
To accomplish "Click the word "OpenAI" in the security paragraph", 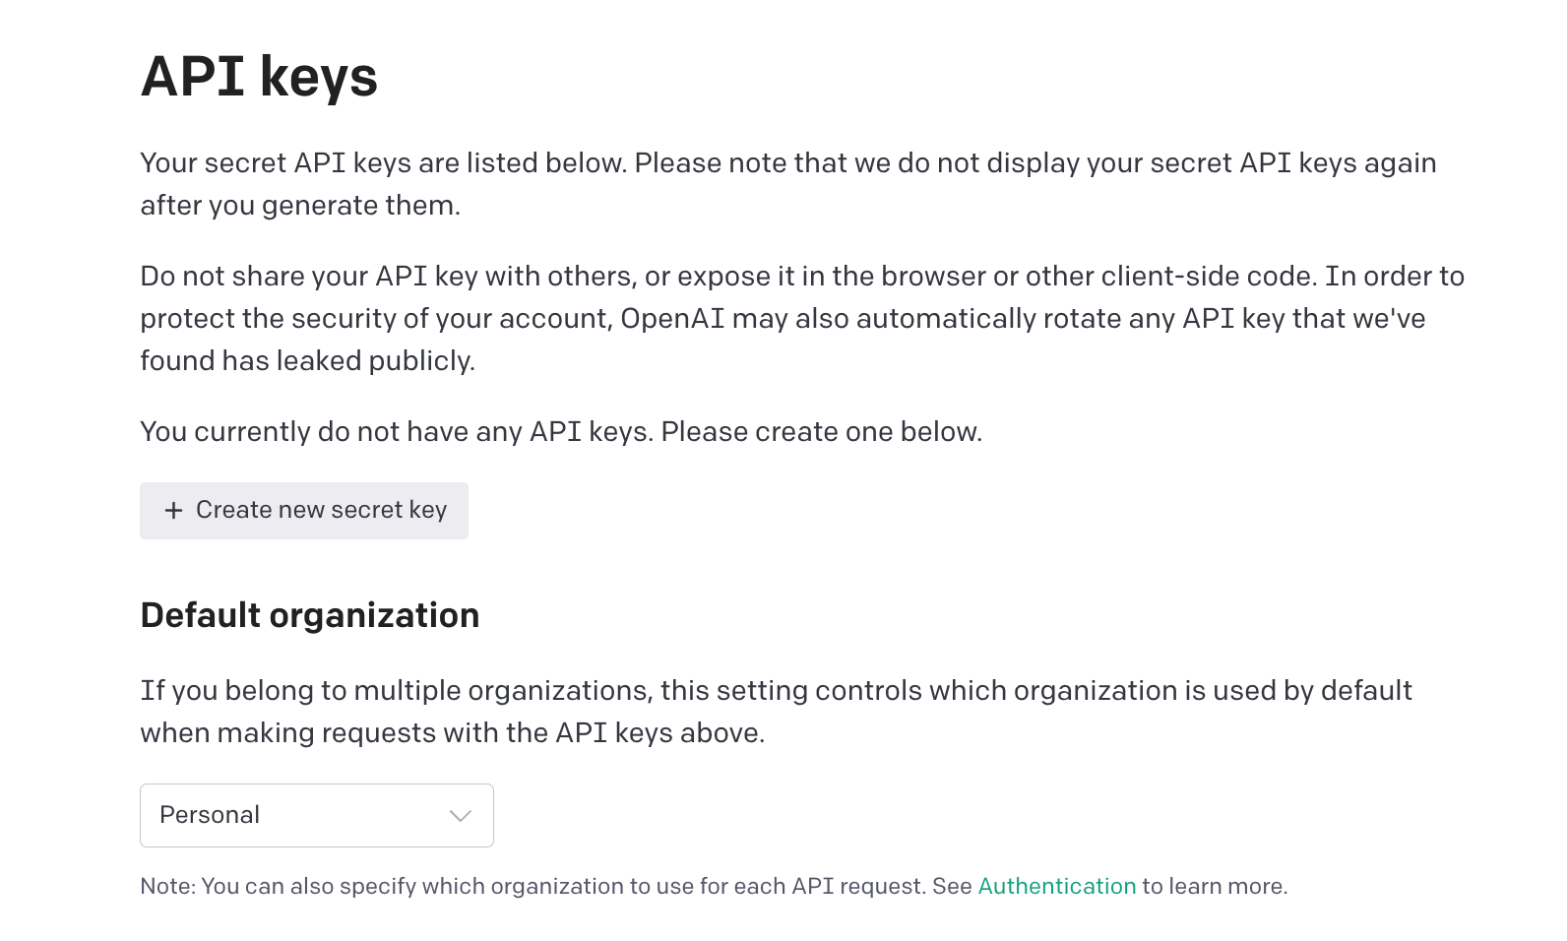I will (672, 319).
